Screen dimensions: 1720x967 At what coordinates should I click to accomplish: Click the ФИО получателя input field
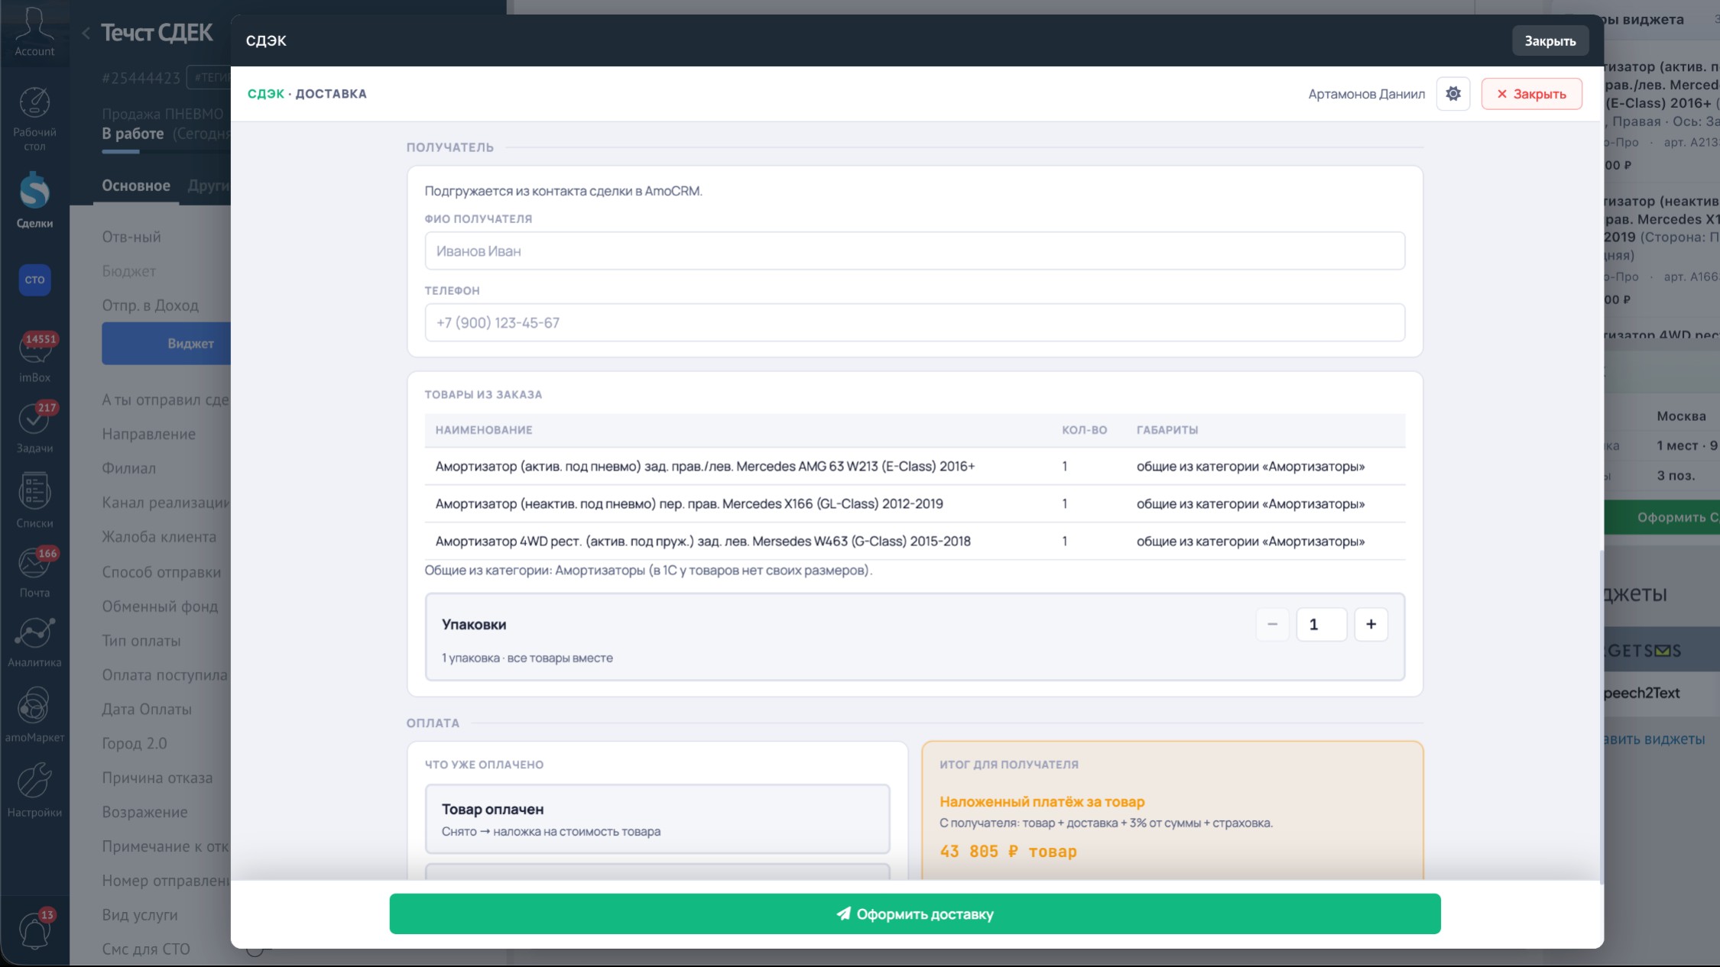click(914, 251)
